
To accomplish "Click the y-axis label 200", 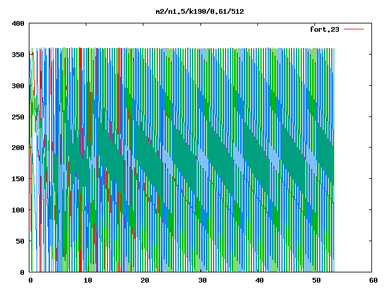I will [18, 148].
